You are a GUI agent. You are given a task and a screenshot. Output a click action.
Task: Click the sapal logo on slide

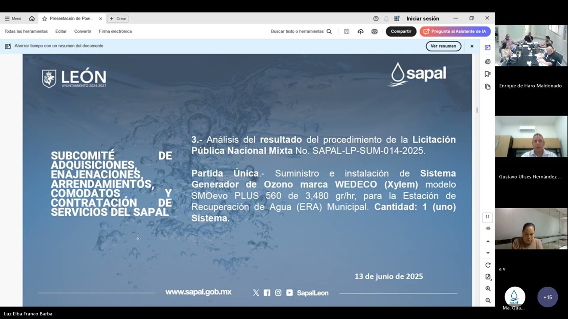pos(418,74)
